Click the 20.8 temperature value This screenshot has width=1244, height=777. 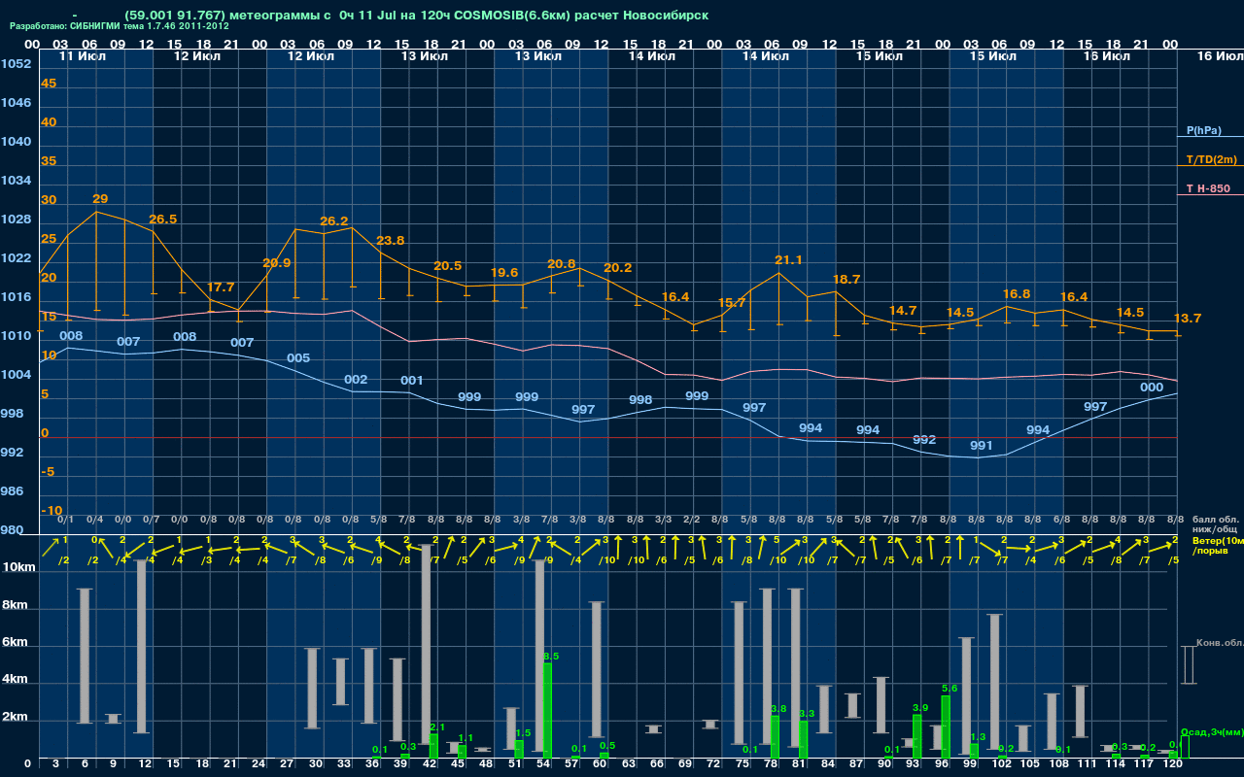tap(562, 264)
